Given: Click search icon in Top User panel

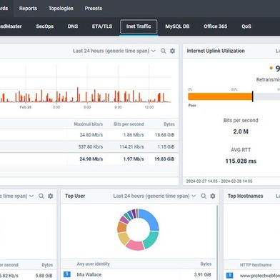Looking at the screenshot, I should (x=204, y=196).
